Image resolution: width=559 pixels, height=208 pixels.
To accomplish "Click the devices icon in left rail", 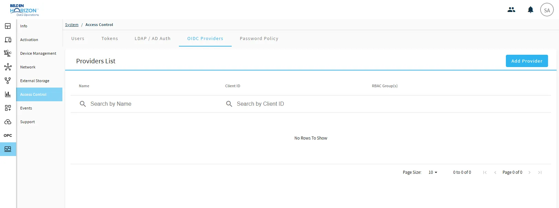I will (x=8, y=40).
